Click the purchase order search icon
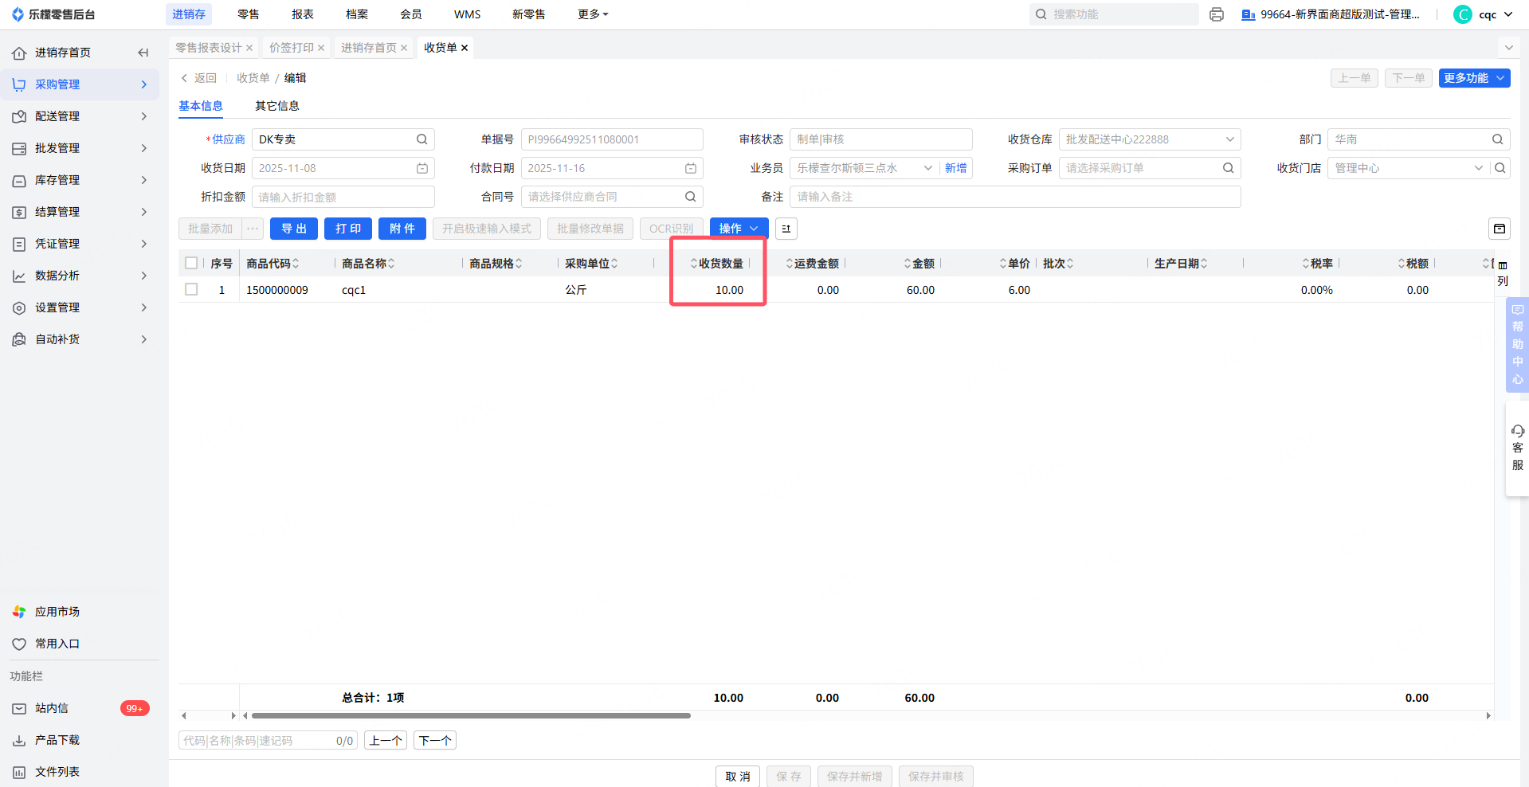Screen dimensions: 1529x787 tap(1228, 168)
